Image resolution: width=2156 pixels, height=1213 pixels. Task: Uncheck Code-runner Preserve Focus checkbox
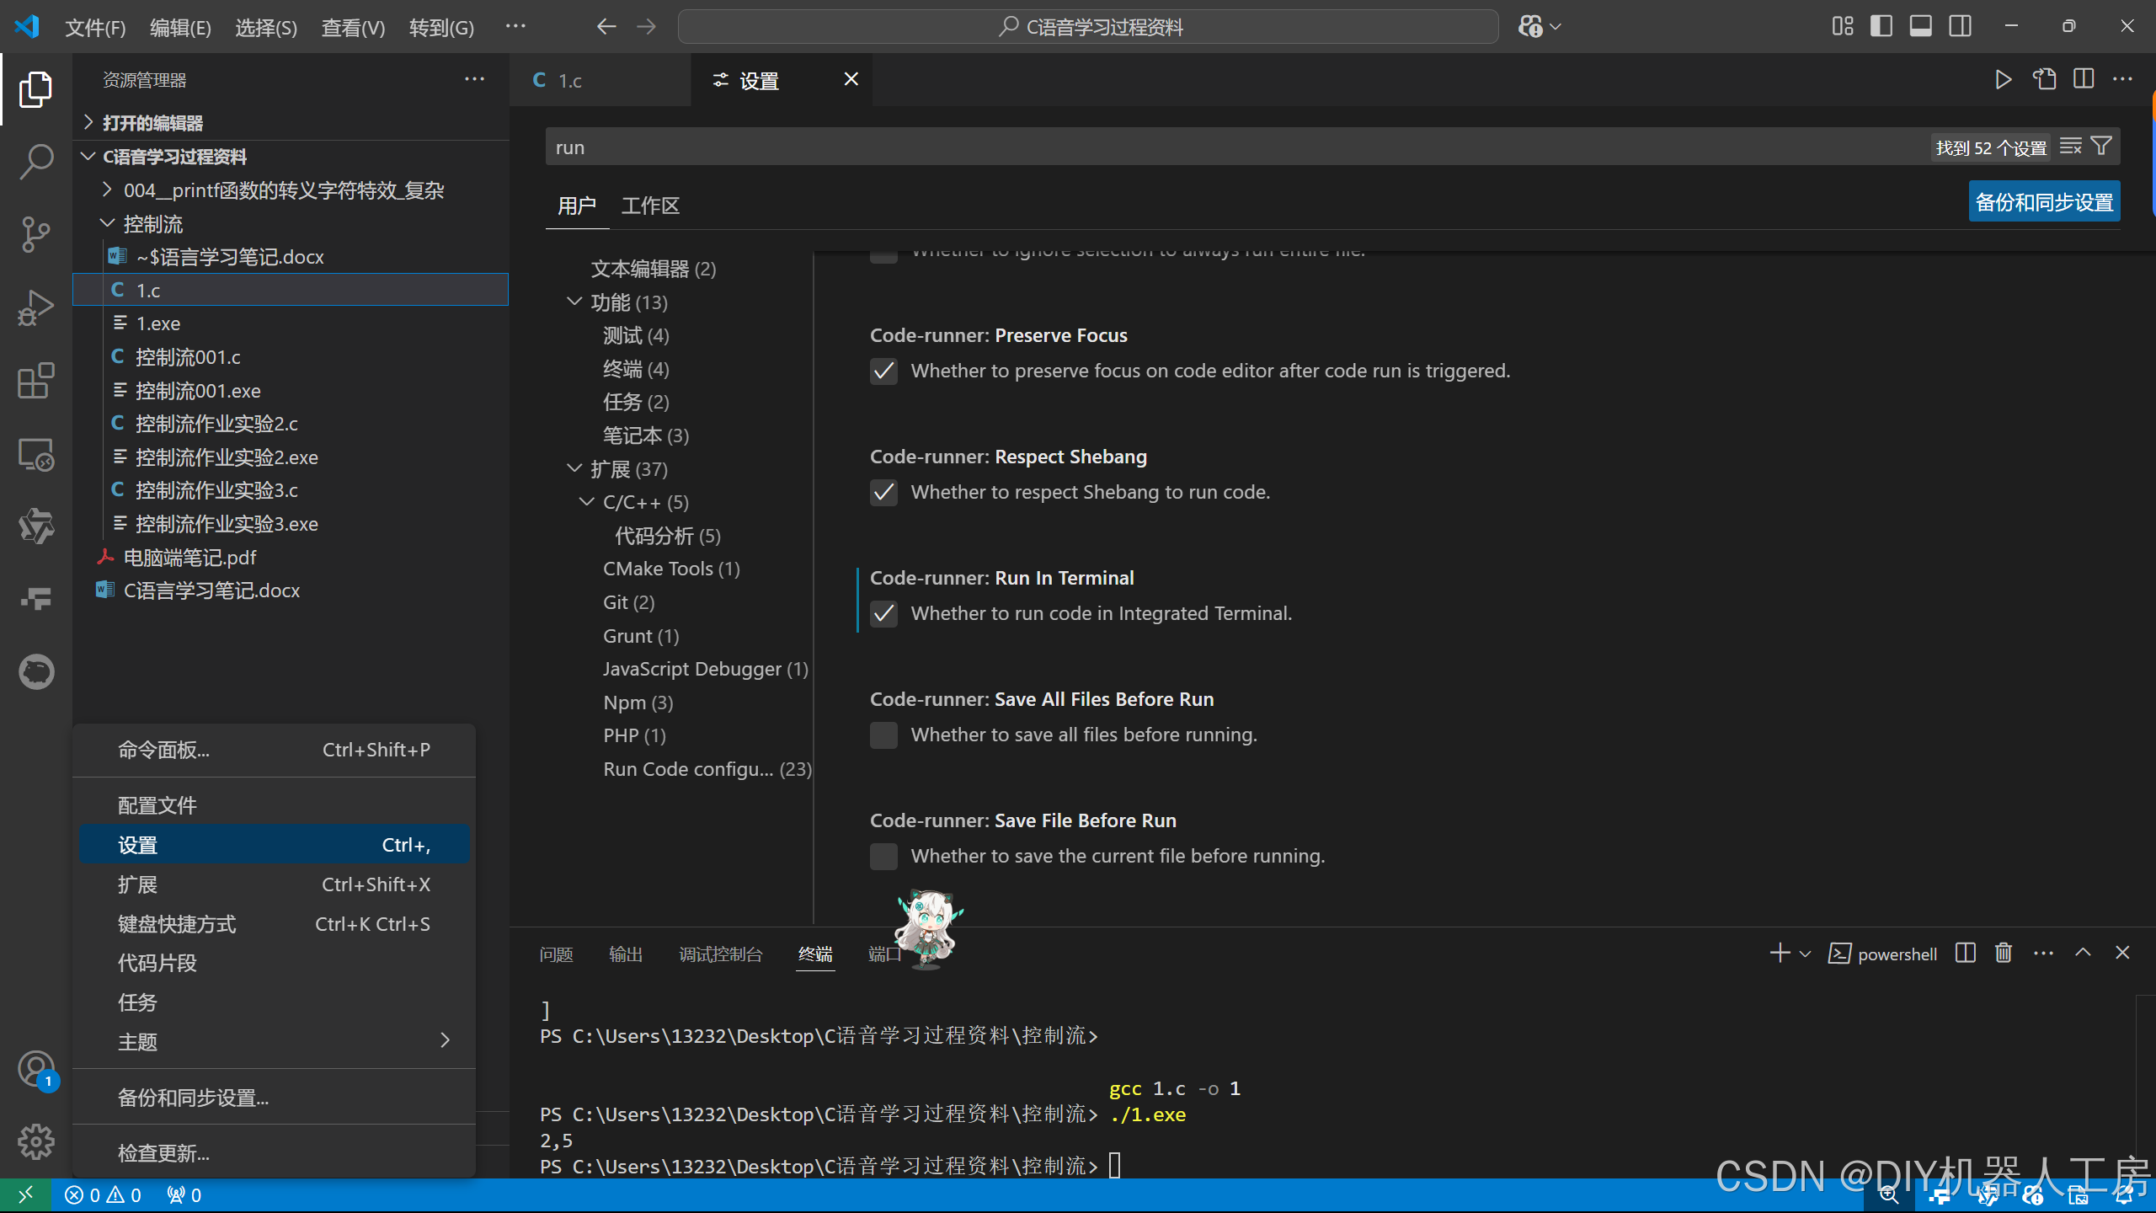(883, 371)
